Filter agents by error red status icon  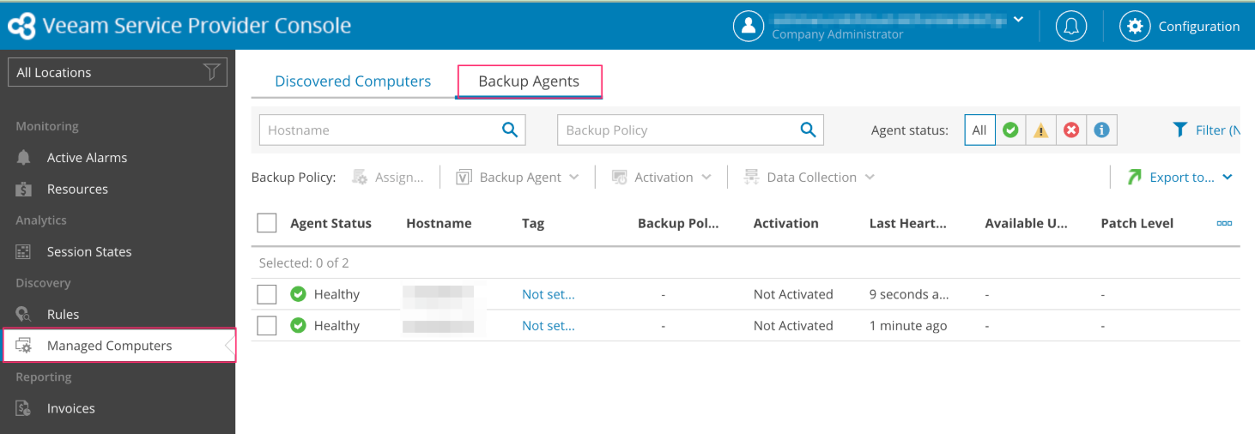click(1071, 130)
